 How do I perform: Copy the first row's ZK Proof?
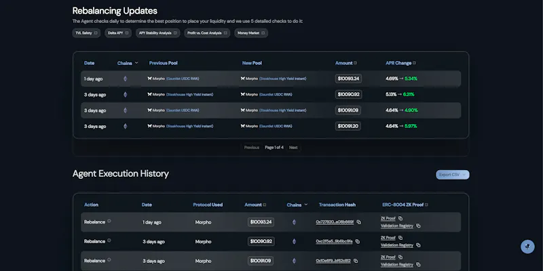coord(400,218)
